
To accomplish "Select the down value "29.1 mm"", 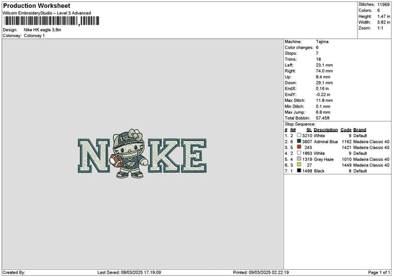I will point(324,83).
